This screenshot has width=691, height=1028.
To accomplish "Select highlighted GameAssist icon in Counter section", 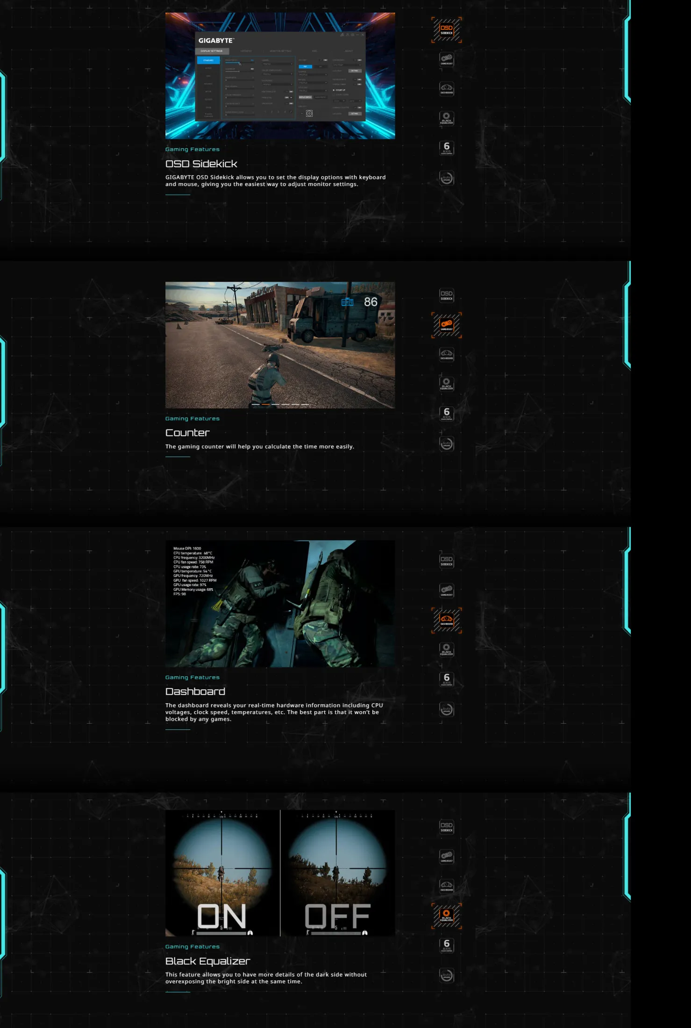I will pos(446,325).
